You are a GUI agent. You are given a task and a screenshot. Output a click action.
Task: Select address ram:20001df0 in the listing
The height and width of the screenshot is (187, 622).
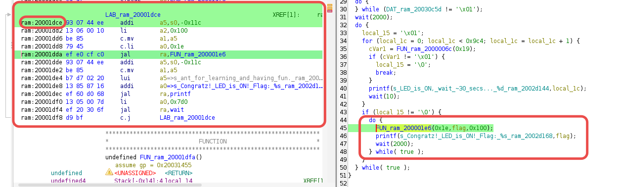(42, 101)
